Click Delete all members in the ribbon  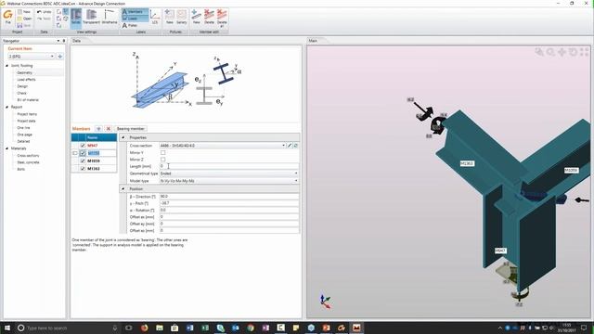[x=222, y=19]
